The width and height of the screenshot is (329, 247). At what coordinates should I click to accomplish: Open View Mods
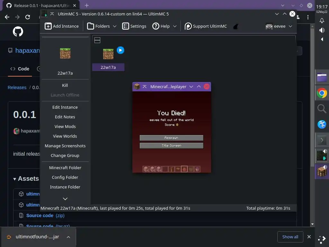65,126
